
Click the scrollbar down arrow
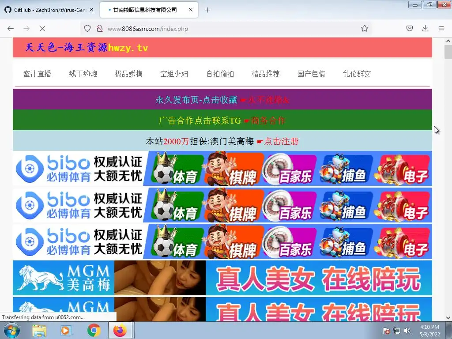tap(448, 318)
